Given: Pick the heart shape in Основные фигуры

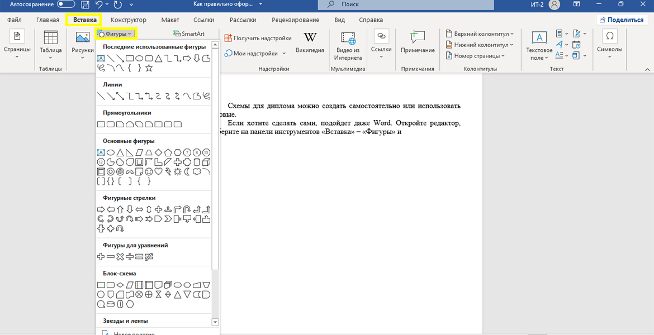Looking at the screenshot, I should click(x=158, y=172).
